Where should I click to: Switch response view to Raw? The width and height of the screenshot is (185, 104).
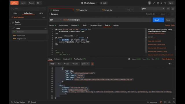[x=59, y=64]
